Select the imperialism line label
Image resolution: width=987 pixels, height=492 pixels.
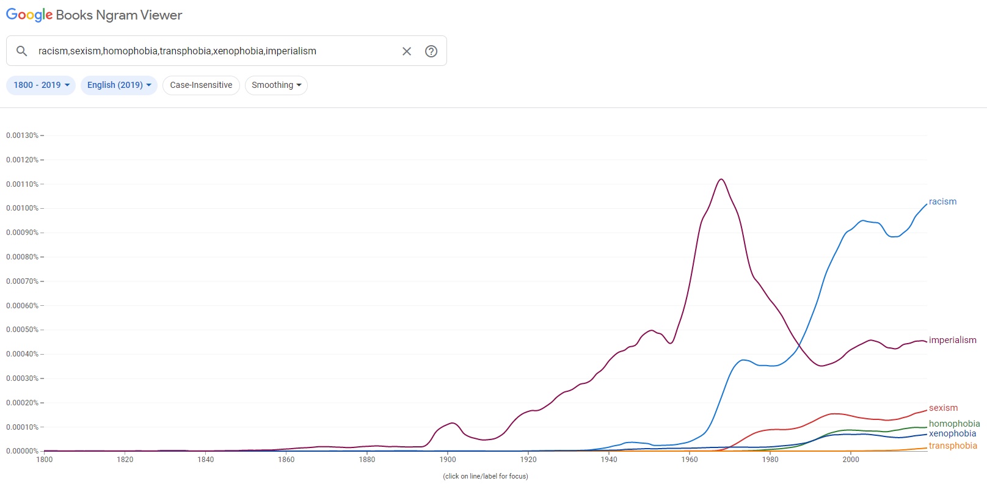tap(952, 340)
